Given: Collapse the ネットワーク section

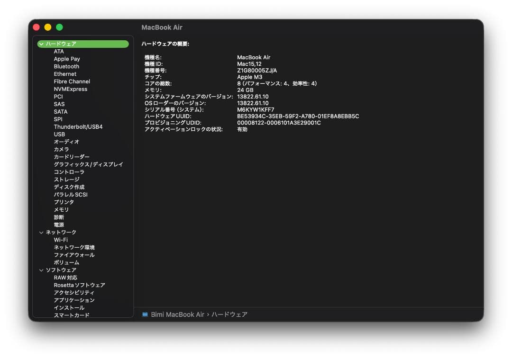Looking at the screenshot, I should (42, 232).
